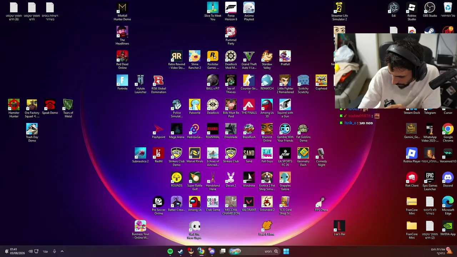Screen dimensions: 457x257
Task: Select the Geometry Dash icon
Action: pyautogui.click(x=303, y=157)
